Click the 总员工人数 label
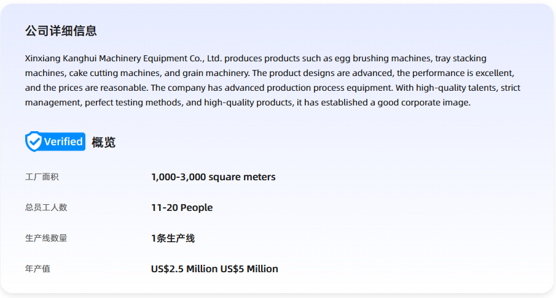Viewport: 556px width, 298px height. tap(46, 208)
